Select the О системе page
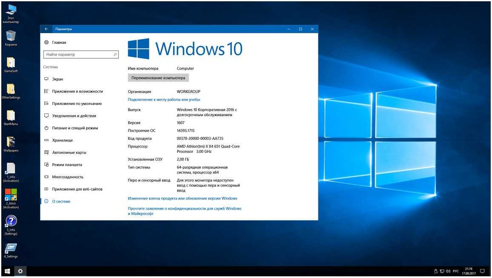The image size is (492, 278). coord(61,201)
